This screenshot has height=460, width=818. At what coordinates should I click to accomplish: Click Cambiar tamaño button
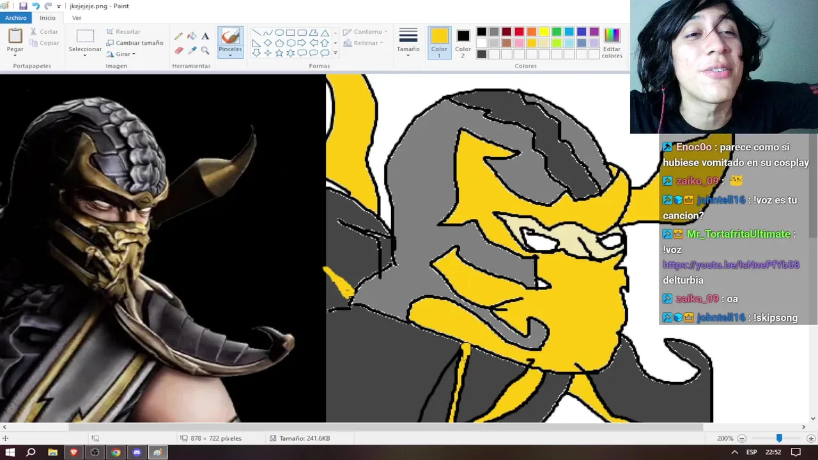(134, 43)
